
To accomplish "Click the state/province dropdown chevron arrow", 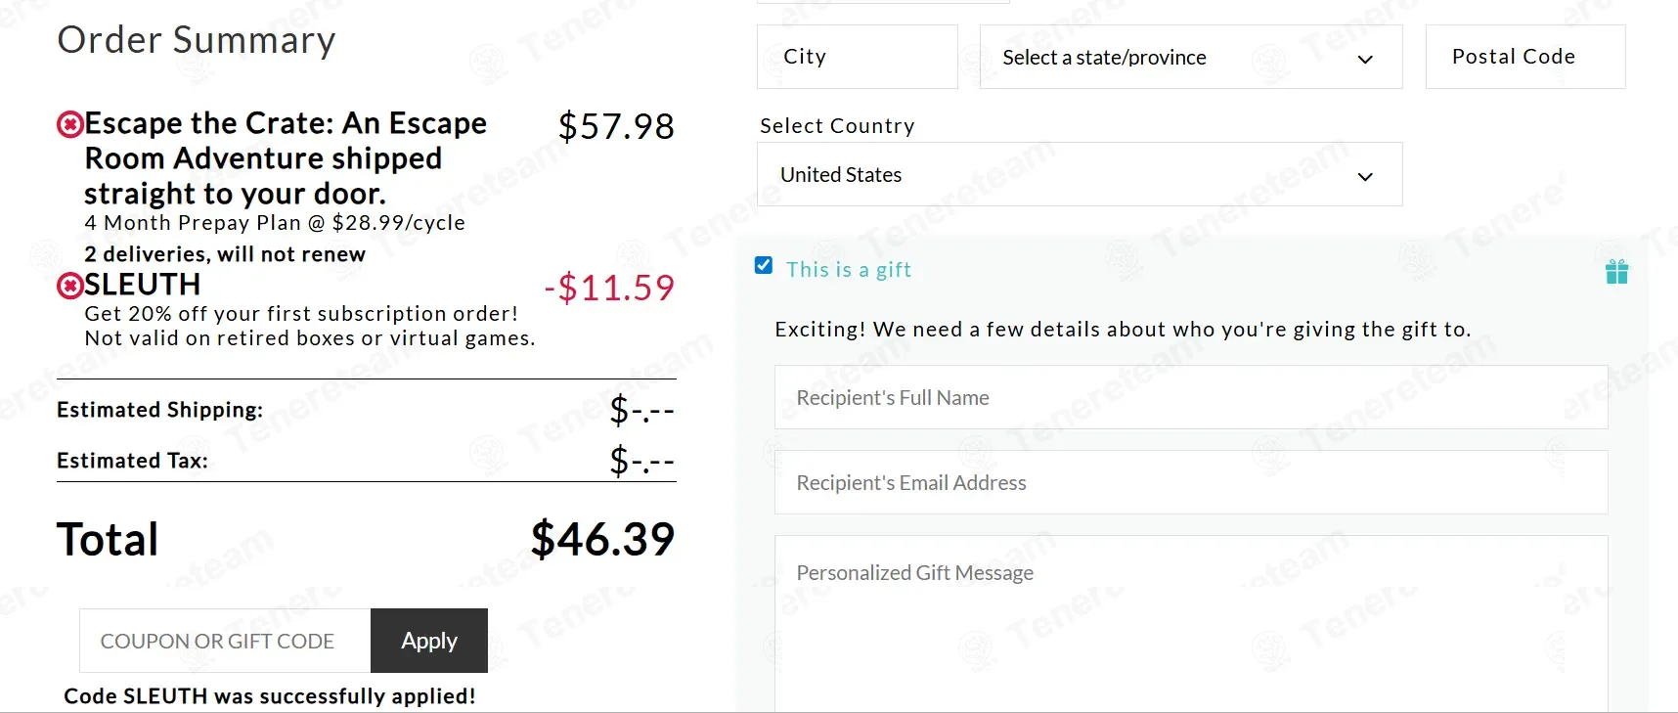I will [x=1365, y=60].
